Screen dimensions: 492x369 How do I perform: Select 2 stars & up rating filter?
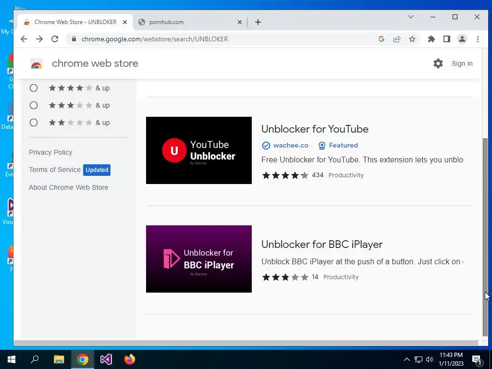34,123
